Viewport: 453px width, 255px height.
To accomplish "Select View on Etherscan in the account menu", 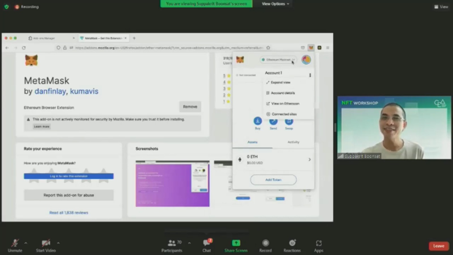I will tap(283, 103).
